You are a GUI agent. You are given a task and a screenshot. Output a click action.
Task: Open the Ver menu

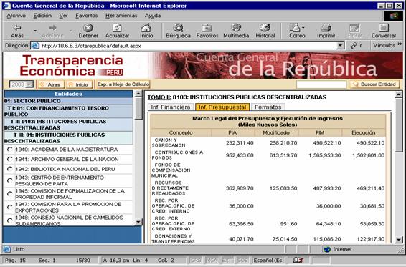(x=63, y=16)
